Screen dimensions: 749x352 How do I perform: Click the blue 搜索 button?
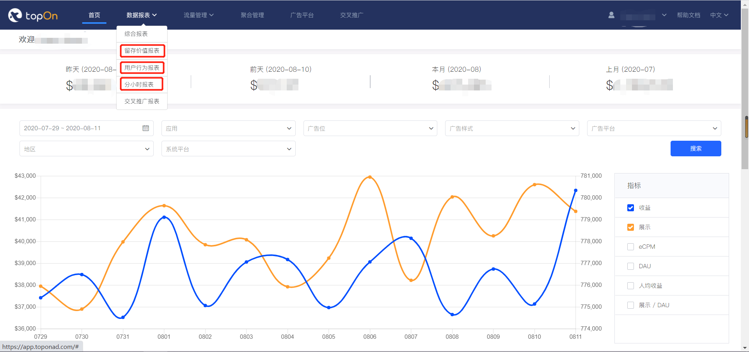coord(696,149)
